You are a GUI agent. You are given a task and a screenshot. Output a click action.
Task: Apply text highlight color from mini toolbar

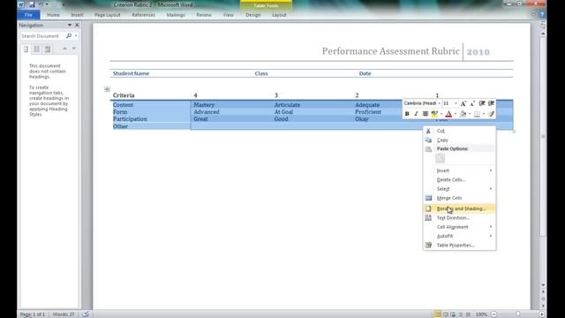(434, 114)
